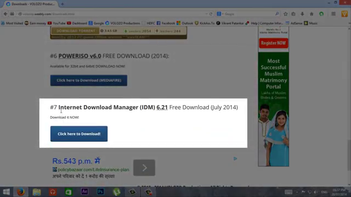Open the Dashboard bookmark

(x=77, y=23)
